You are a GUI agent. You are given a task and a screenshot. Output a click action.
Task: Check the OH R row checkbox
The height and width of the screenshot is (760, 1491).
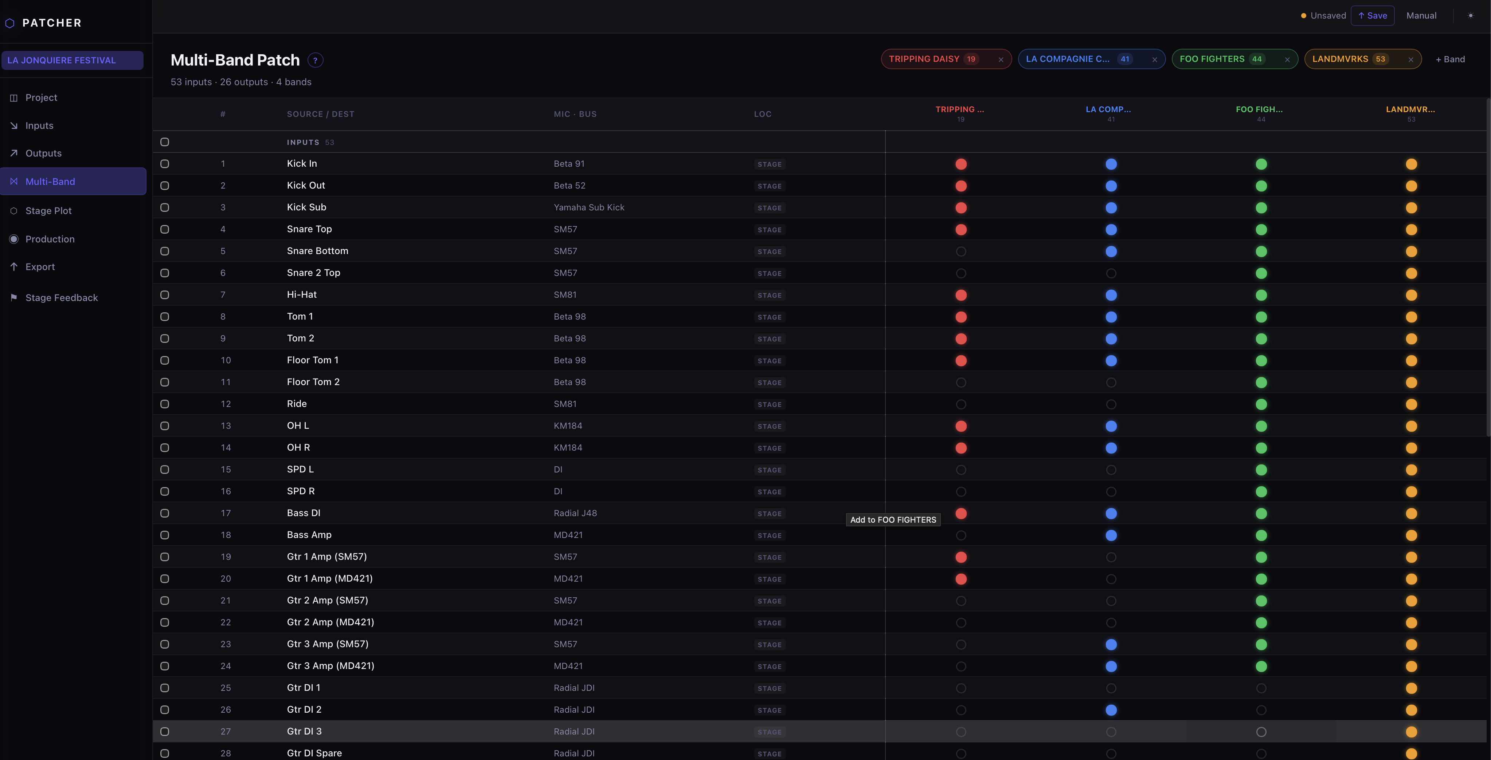click(164, 448)
